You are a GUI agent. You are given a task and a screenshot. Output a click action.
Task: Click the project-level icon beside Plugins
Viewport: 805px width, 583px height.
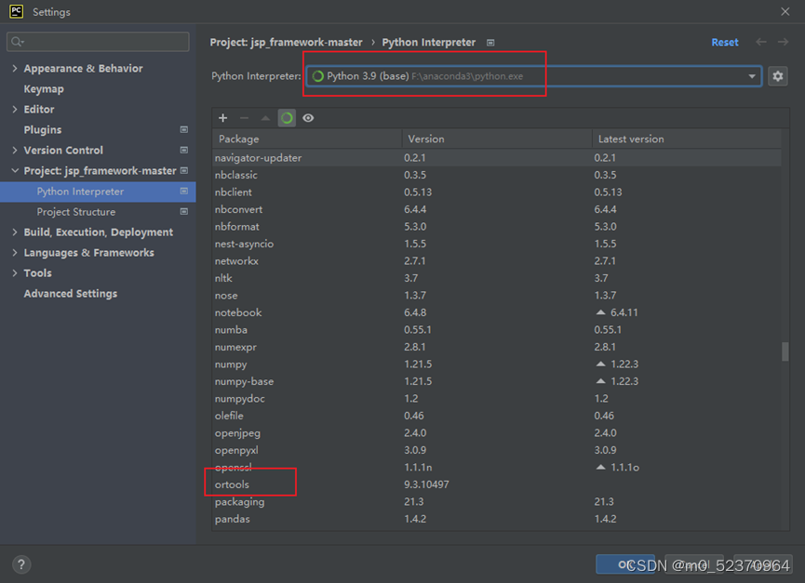coord(183,130)
